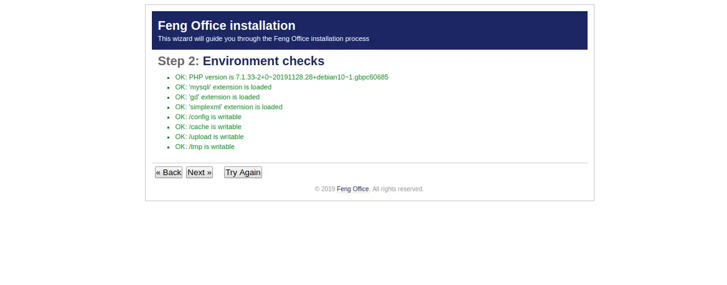This screenshot has width=727, height=285.
Task: Click the 'mysqli' extension is loaded line
Action: coord(223,87)
